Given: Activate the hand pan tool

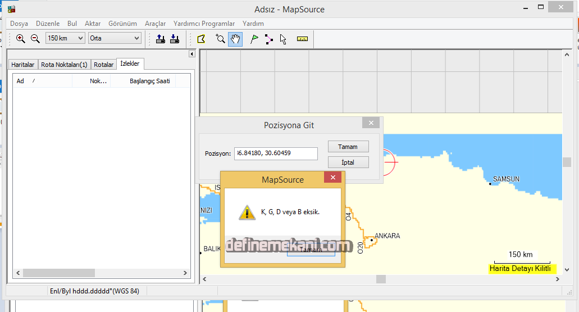Looking at the screenshot, I should point(235,39).
